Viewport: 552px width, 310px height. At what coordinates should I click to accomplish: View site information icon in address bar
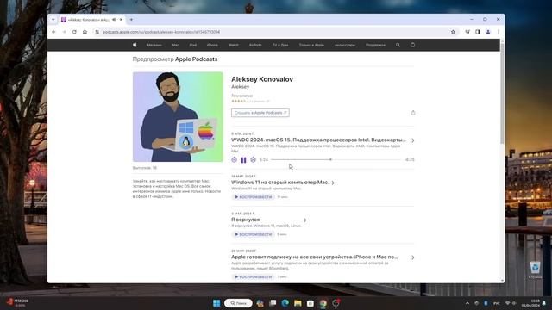[97, 32]
